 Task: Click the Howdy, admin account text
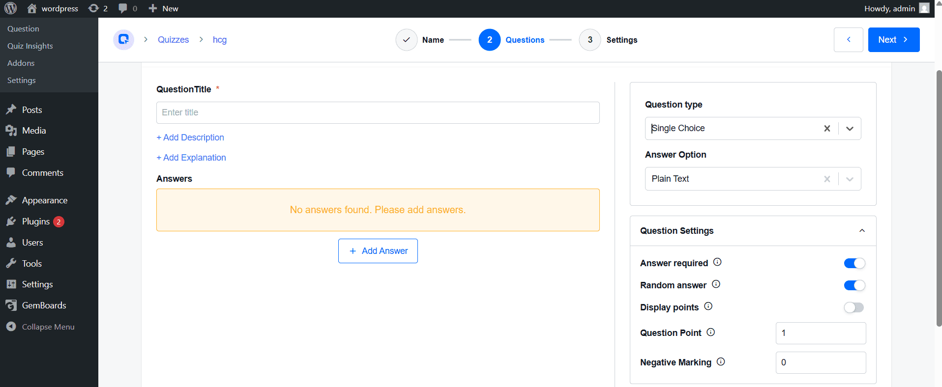(890, 8)
